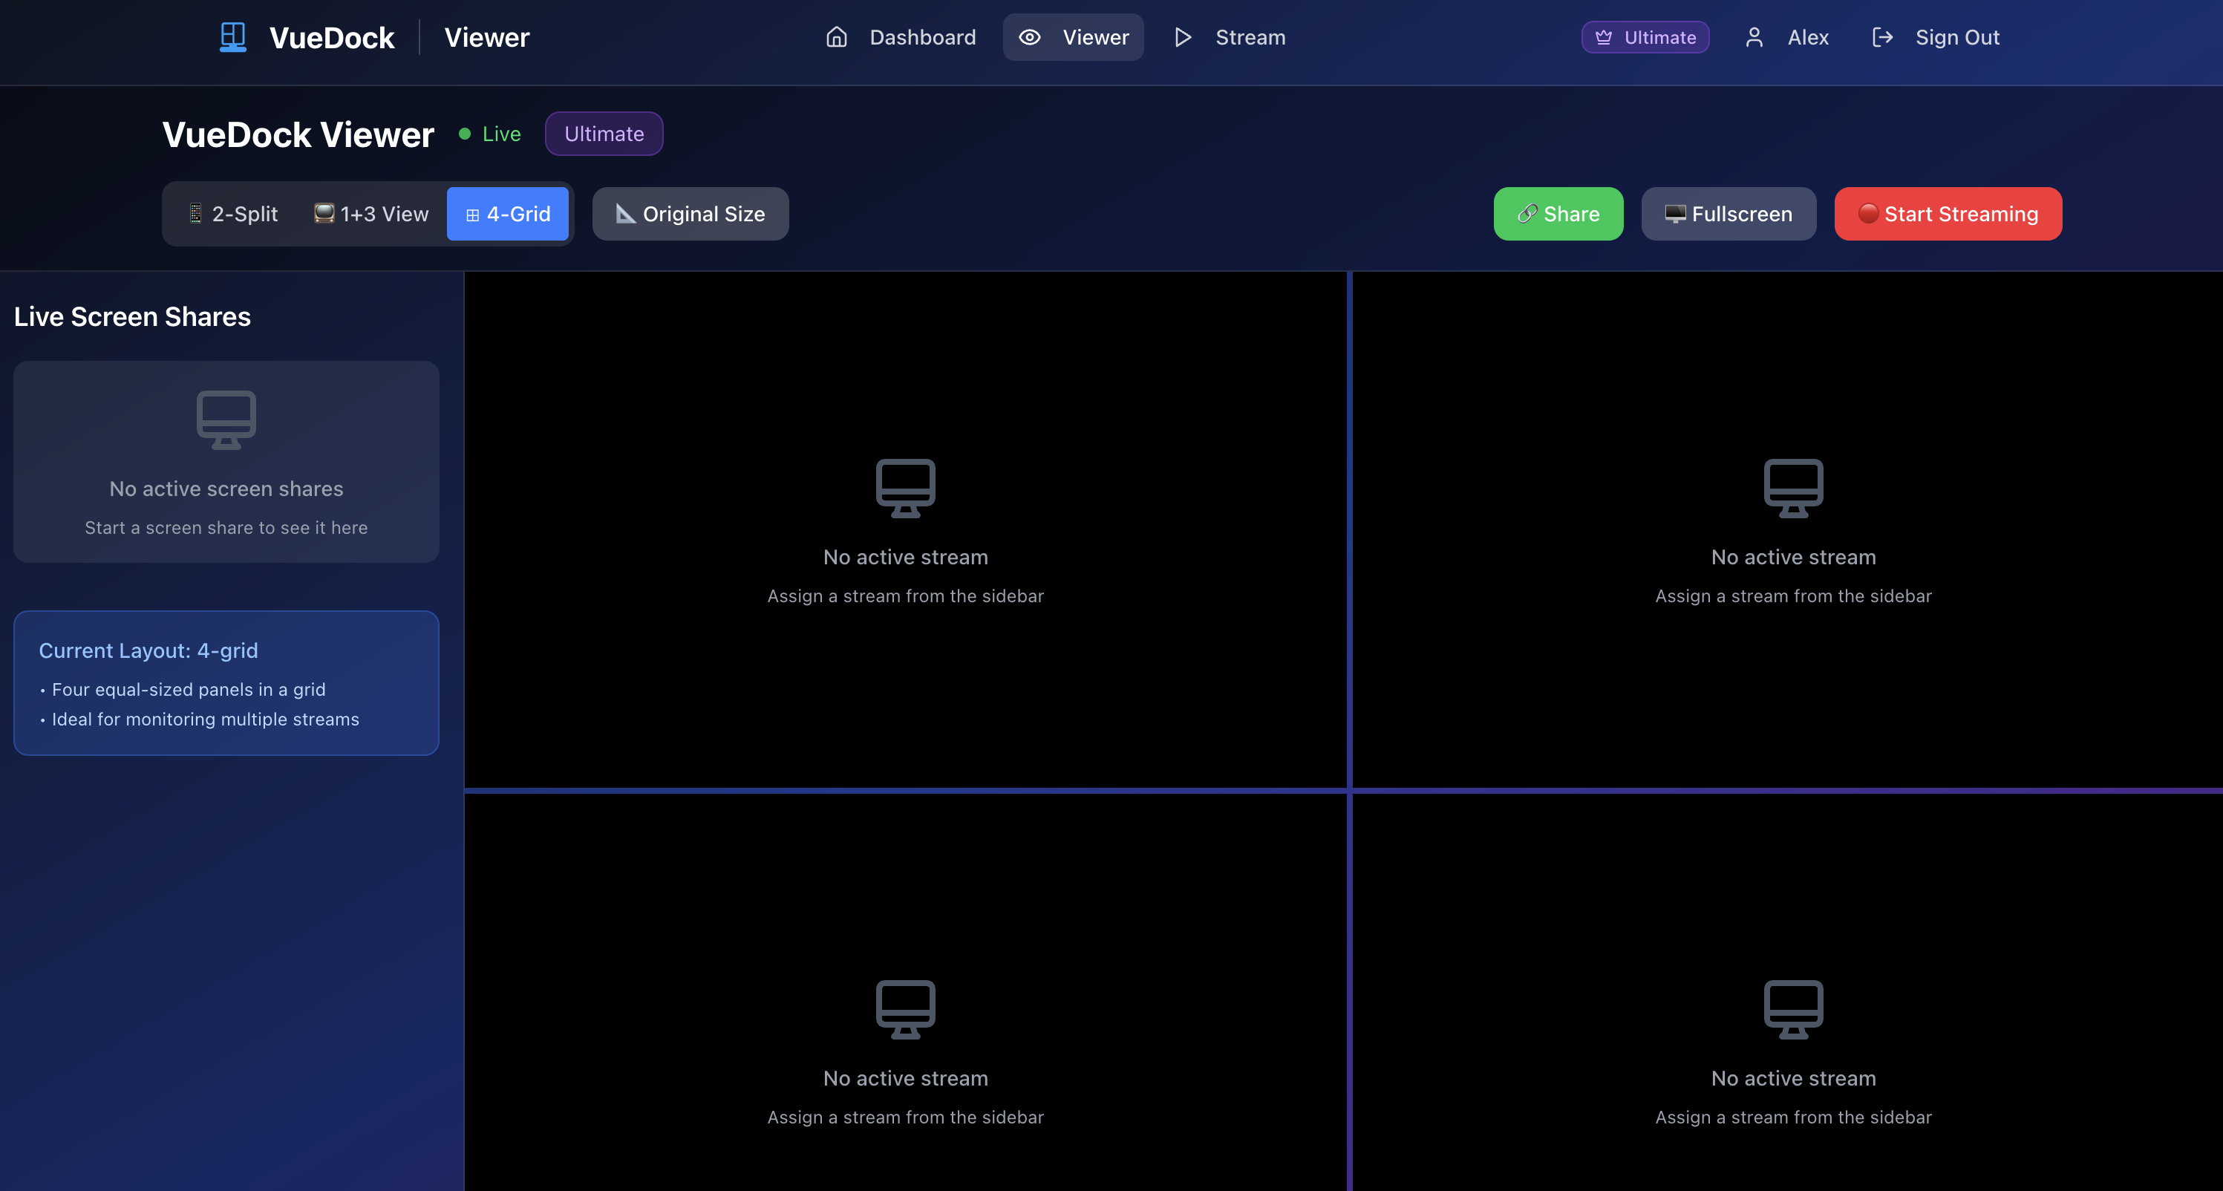Select the 4-Grid layout option
Viewport: 2223px width, 1191px height.
[507, 214]
